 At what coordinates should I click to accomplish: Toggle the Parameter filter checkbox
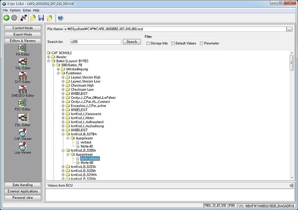[202, 43]
